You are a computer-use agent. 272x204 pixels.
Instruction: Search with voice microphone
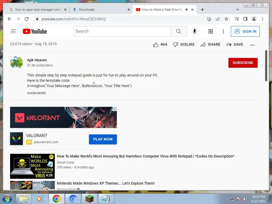tap(195, 31)
